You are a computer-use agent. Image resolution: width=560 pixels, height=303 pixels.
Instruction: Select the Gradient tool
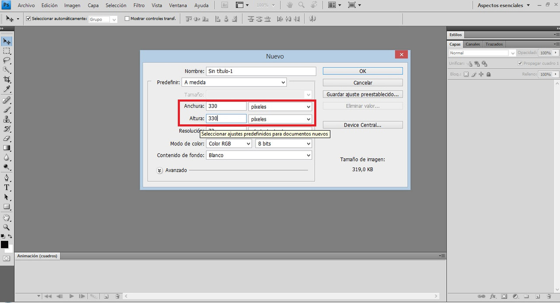click(x=7, y=148)
